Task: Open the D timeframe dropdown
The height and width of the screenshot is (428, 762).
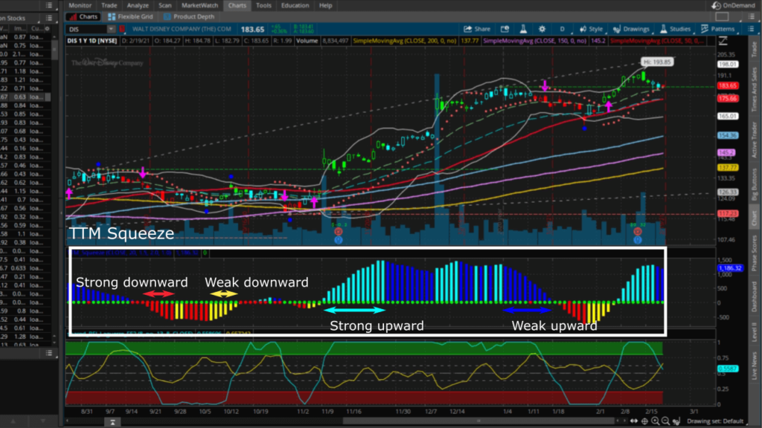Action: pos(563,29)
